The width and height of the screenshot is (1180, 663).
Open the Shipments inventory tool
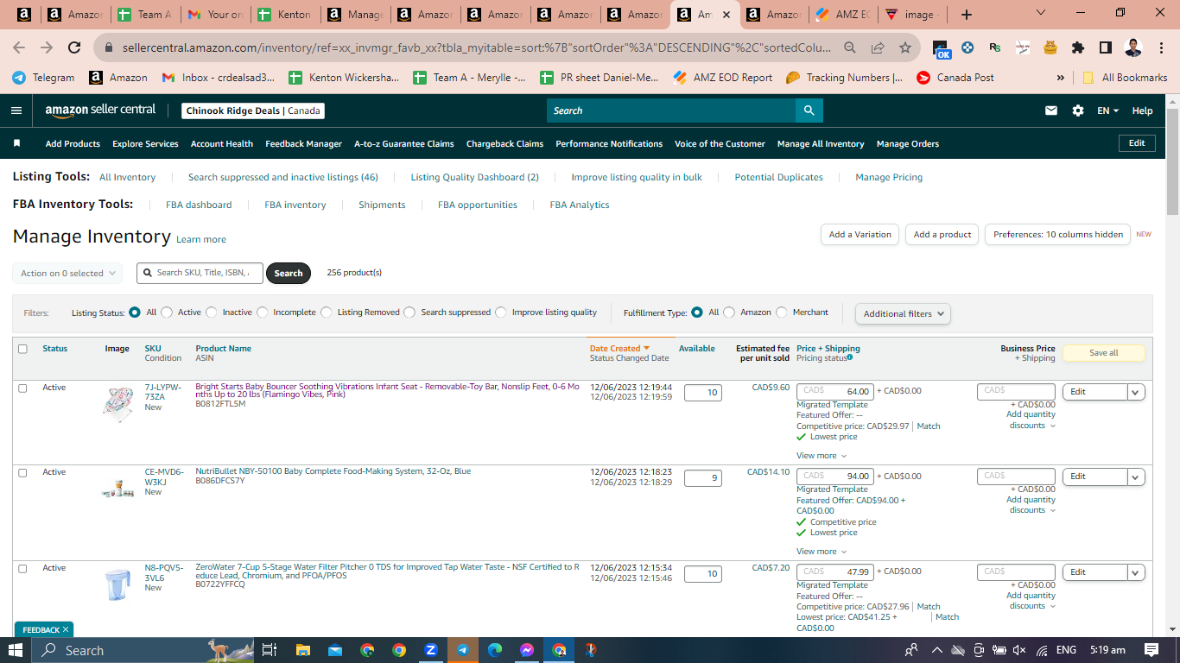tap(382, 205)
